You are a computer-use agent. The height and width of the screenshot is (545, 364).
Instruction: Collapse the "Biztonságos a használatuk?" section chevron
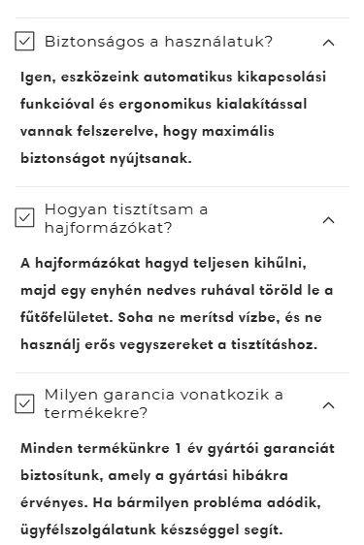pyautogui.click(x=328, y=43)
